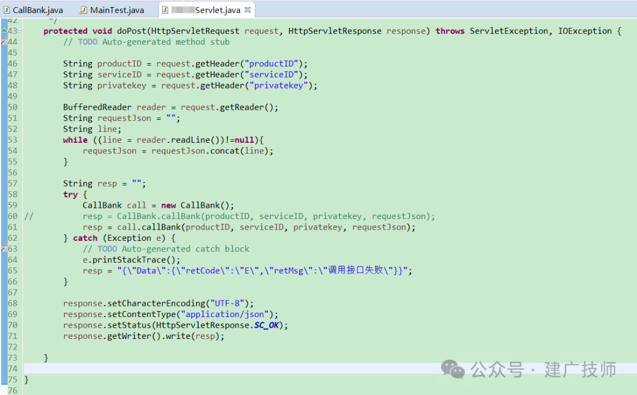
Task: Click the setStatus method call
Action: (129, 325)
